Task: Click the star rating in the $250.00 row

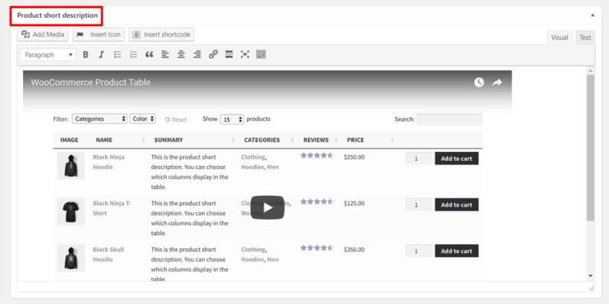Action: point(316,156)
